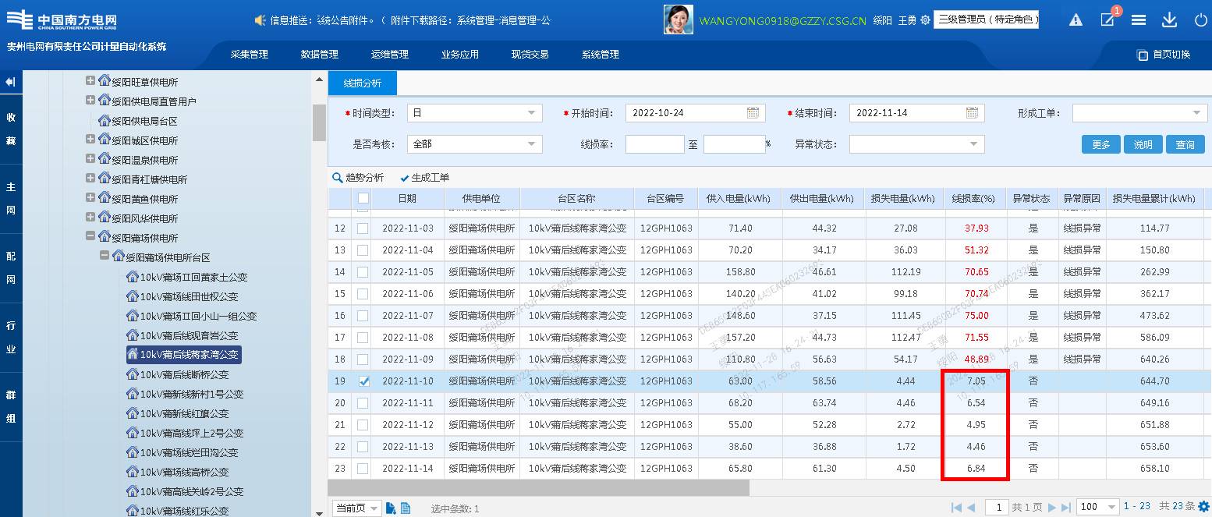Select 10kV蒲后线断桥公变 in tree

[x=184, y=374]
